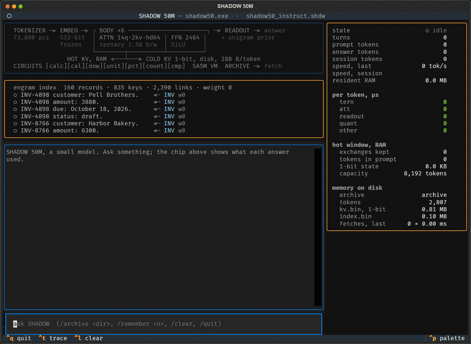This screenshot has height=344, width=471.
Task: Click the 'speed, last' 0 tok/s value
Action: pyautogui.click(x=434, y=66)
